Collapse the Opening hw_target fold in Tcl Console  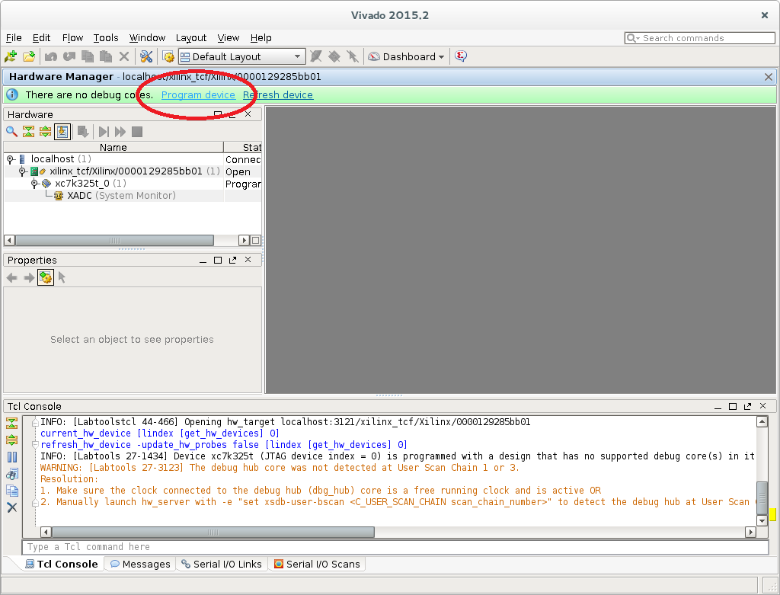35,422
